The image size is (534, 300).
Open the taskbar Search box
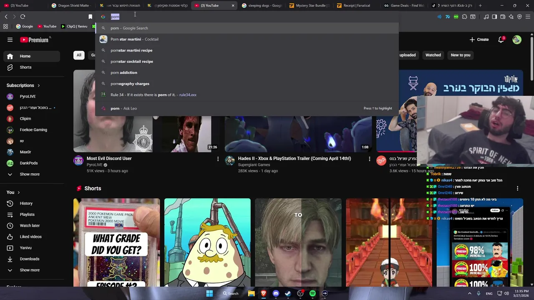tap(230, 293)
